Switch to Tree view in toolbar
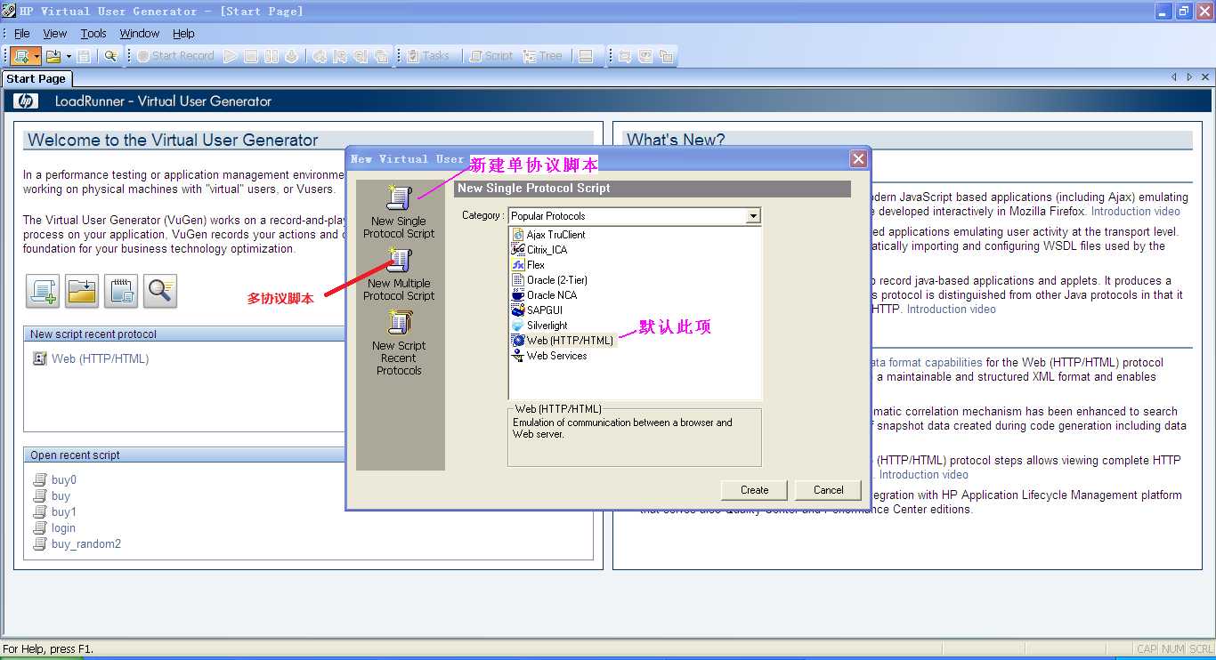Viewport: 1216px width, 660px height. pos(543,56)
